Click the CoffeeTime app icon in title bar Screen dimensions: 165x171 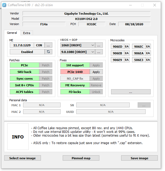4,5
